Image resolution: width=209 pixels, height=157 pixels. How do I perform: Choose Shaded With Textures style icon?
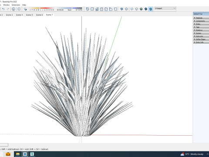tap(146, 9)
